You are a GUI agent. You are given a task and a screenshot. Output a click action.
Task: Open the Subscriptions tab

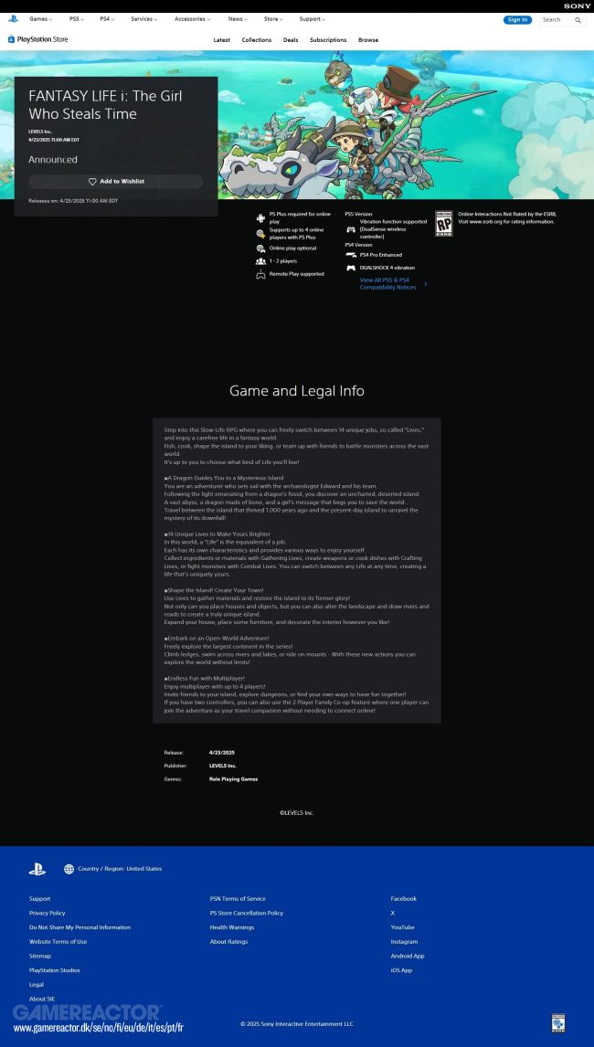[328, 40]
